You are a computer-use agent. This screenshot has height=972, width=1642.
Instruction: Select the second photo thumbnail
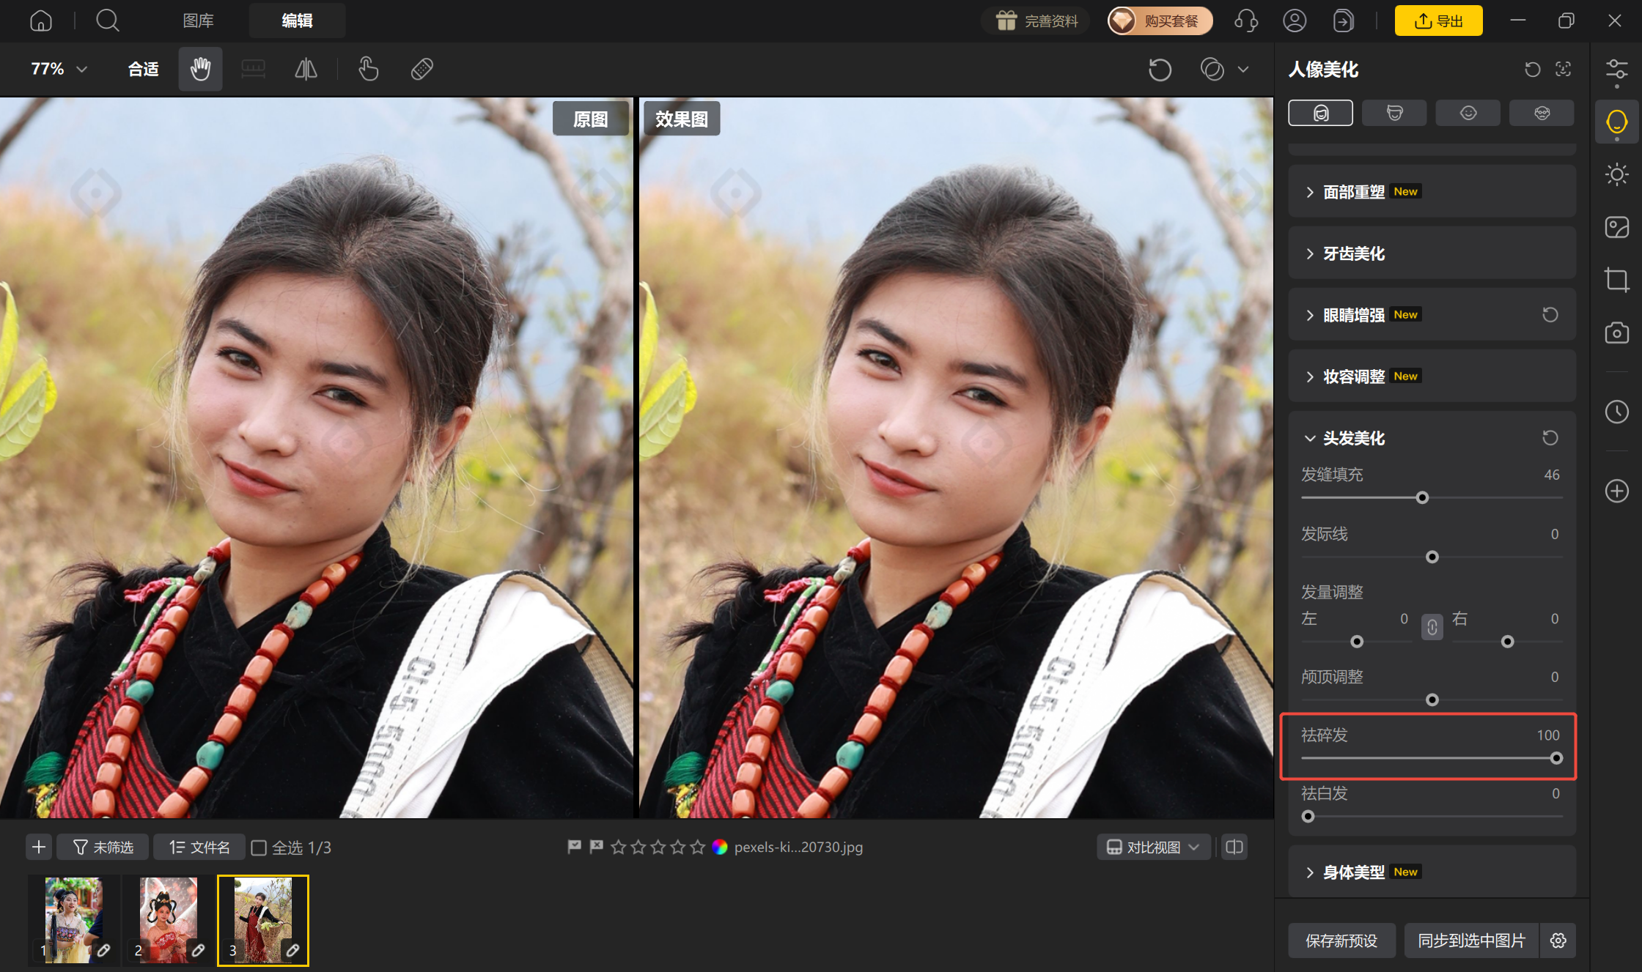tap(169, 921)
